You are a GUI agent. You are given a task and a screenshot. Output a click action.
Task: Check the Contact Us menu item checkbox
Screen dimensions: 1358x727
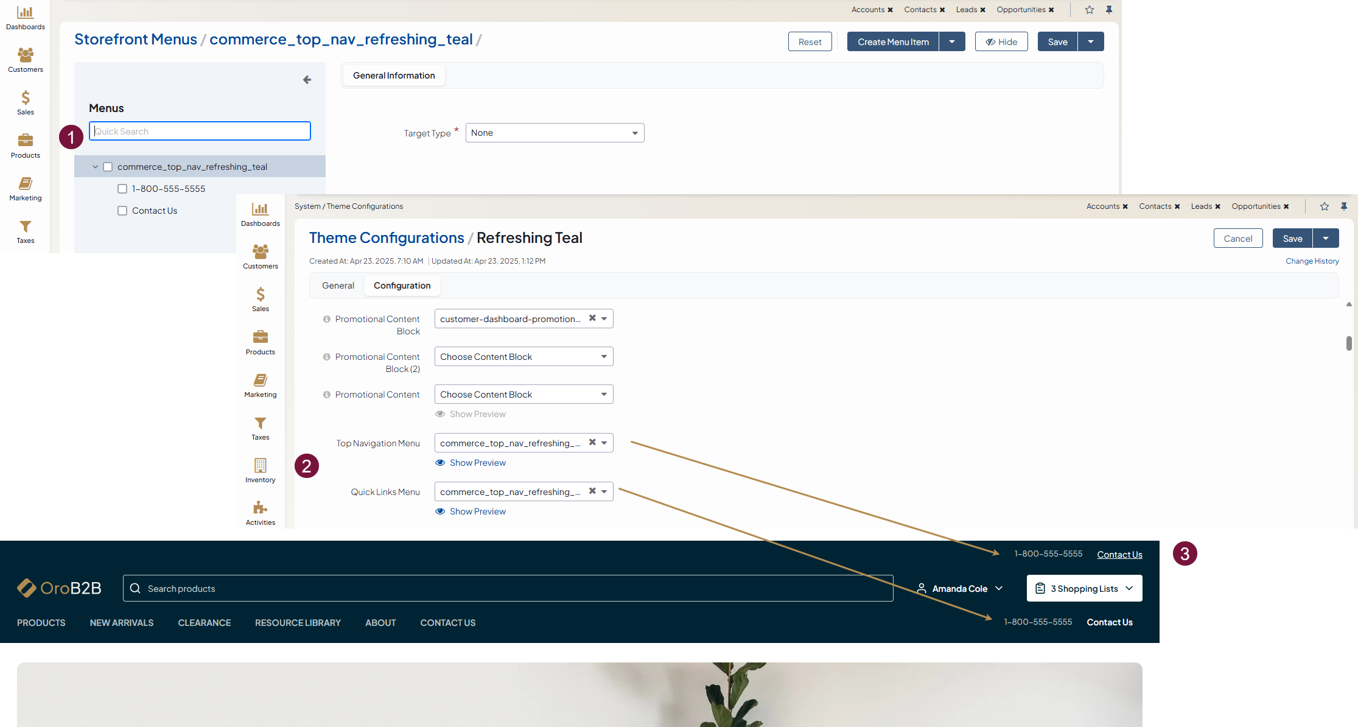[122, 211]
